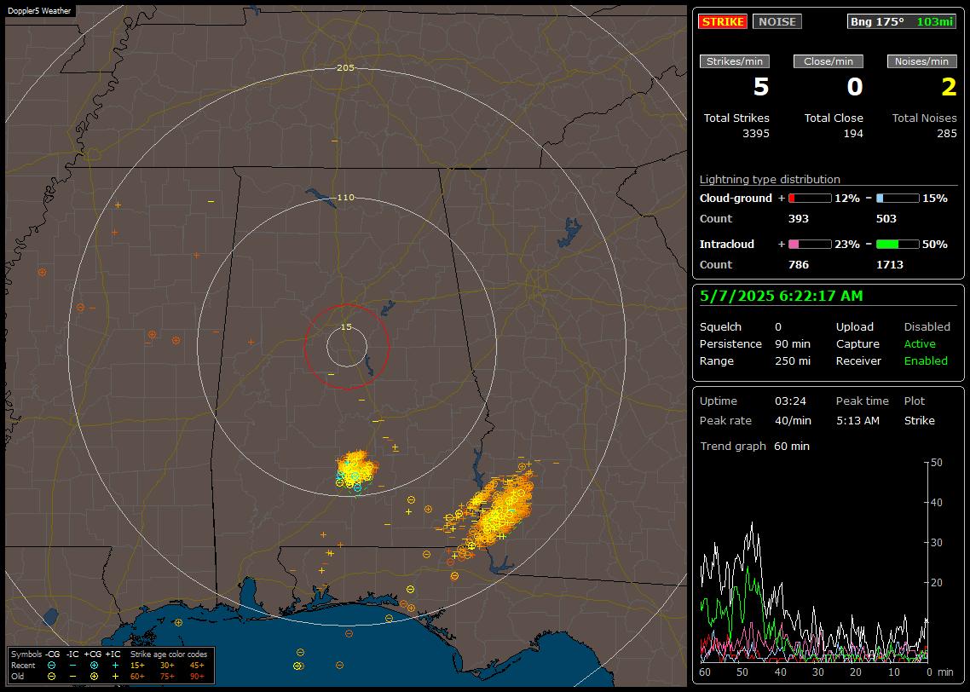Click the Range value 250 mi
The height and width of the screenshot is (692, 970).
793,361
